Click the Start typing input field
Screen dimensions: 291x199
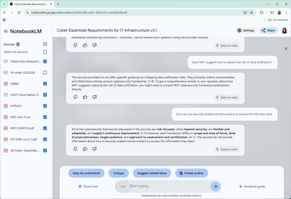pyautogui.click(x=169, y=186)
